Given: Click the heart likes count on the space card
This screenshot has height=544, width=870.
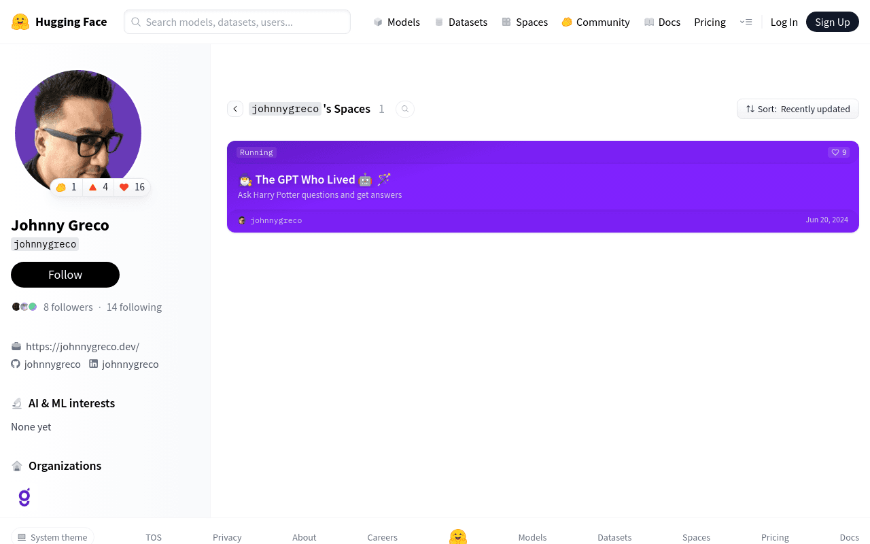Looking at the screenshot, I should click(839, 152).
